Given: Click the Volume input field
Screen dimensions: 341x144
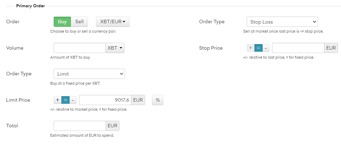Looking at the screenshot, I should click(x=80, y=48).
